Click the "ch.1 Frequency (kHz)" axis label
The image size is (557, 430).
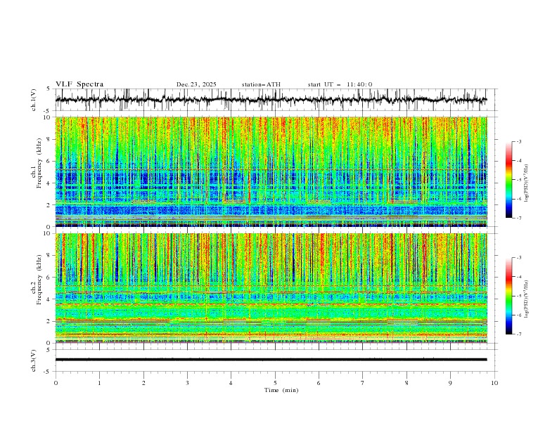pyautogui.click(x=37, y=163)
